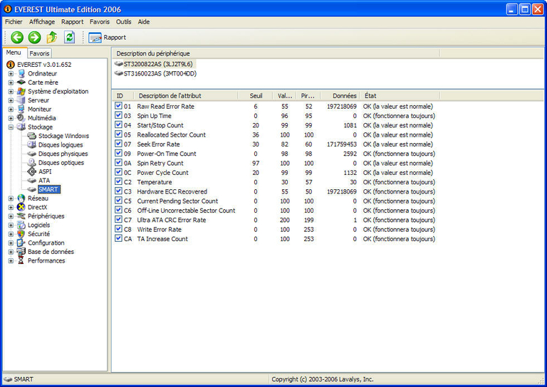
Task: Expand the Carte mère tree node
Action: click(x=11, y=83)
